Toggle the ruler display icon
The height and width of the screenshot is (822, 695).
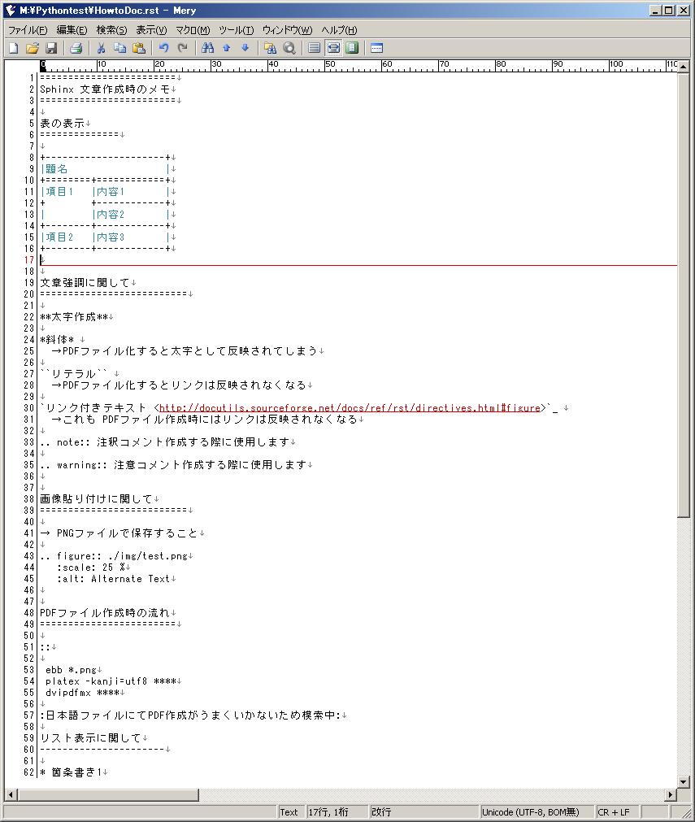pos(377,48)
